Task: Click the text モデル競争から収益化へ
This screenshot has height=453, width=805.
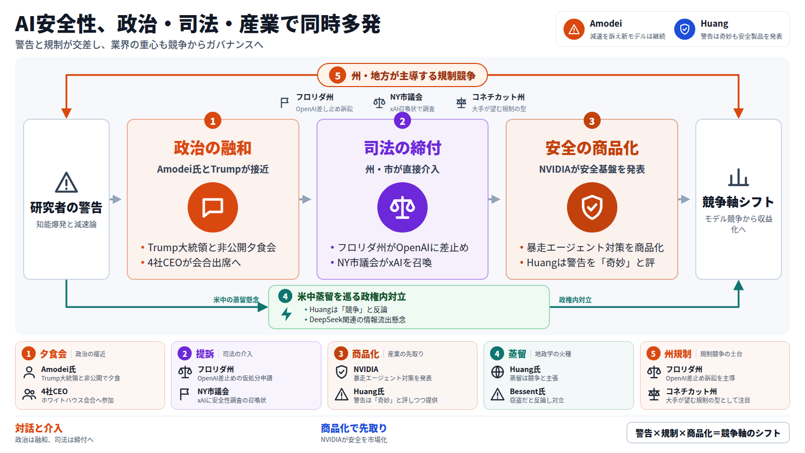Action: click(738, 224)
